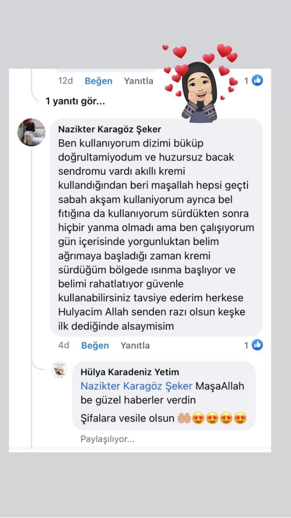This screenshot has width=291, height=518.
Task: Open the Nazikter Karagöz Şeker commenter name
Action: click(109, 129)
